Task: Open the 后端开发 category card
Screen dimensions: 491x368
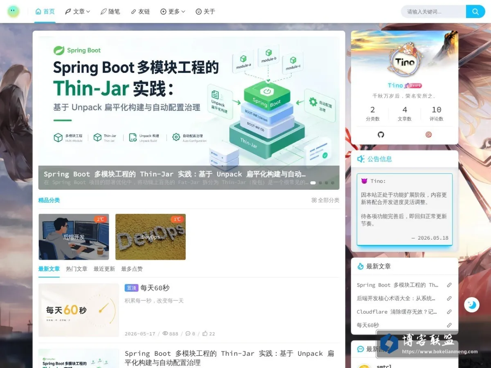Action: pyautogui.click(x=74, y=237)
